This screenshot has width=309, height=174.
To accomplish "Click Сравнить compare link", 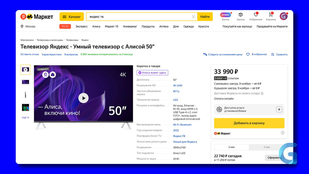I will pos(279,54).
